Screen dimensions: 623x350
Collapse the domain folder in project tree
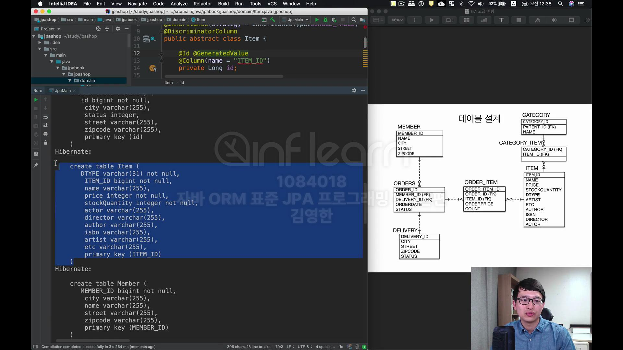click(x=70, y=81)
